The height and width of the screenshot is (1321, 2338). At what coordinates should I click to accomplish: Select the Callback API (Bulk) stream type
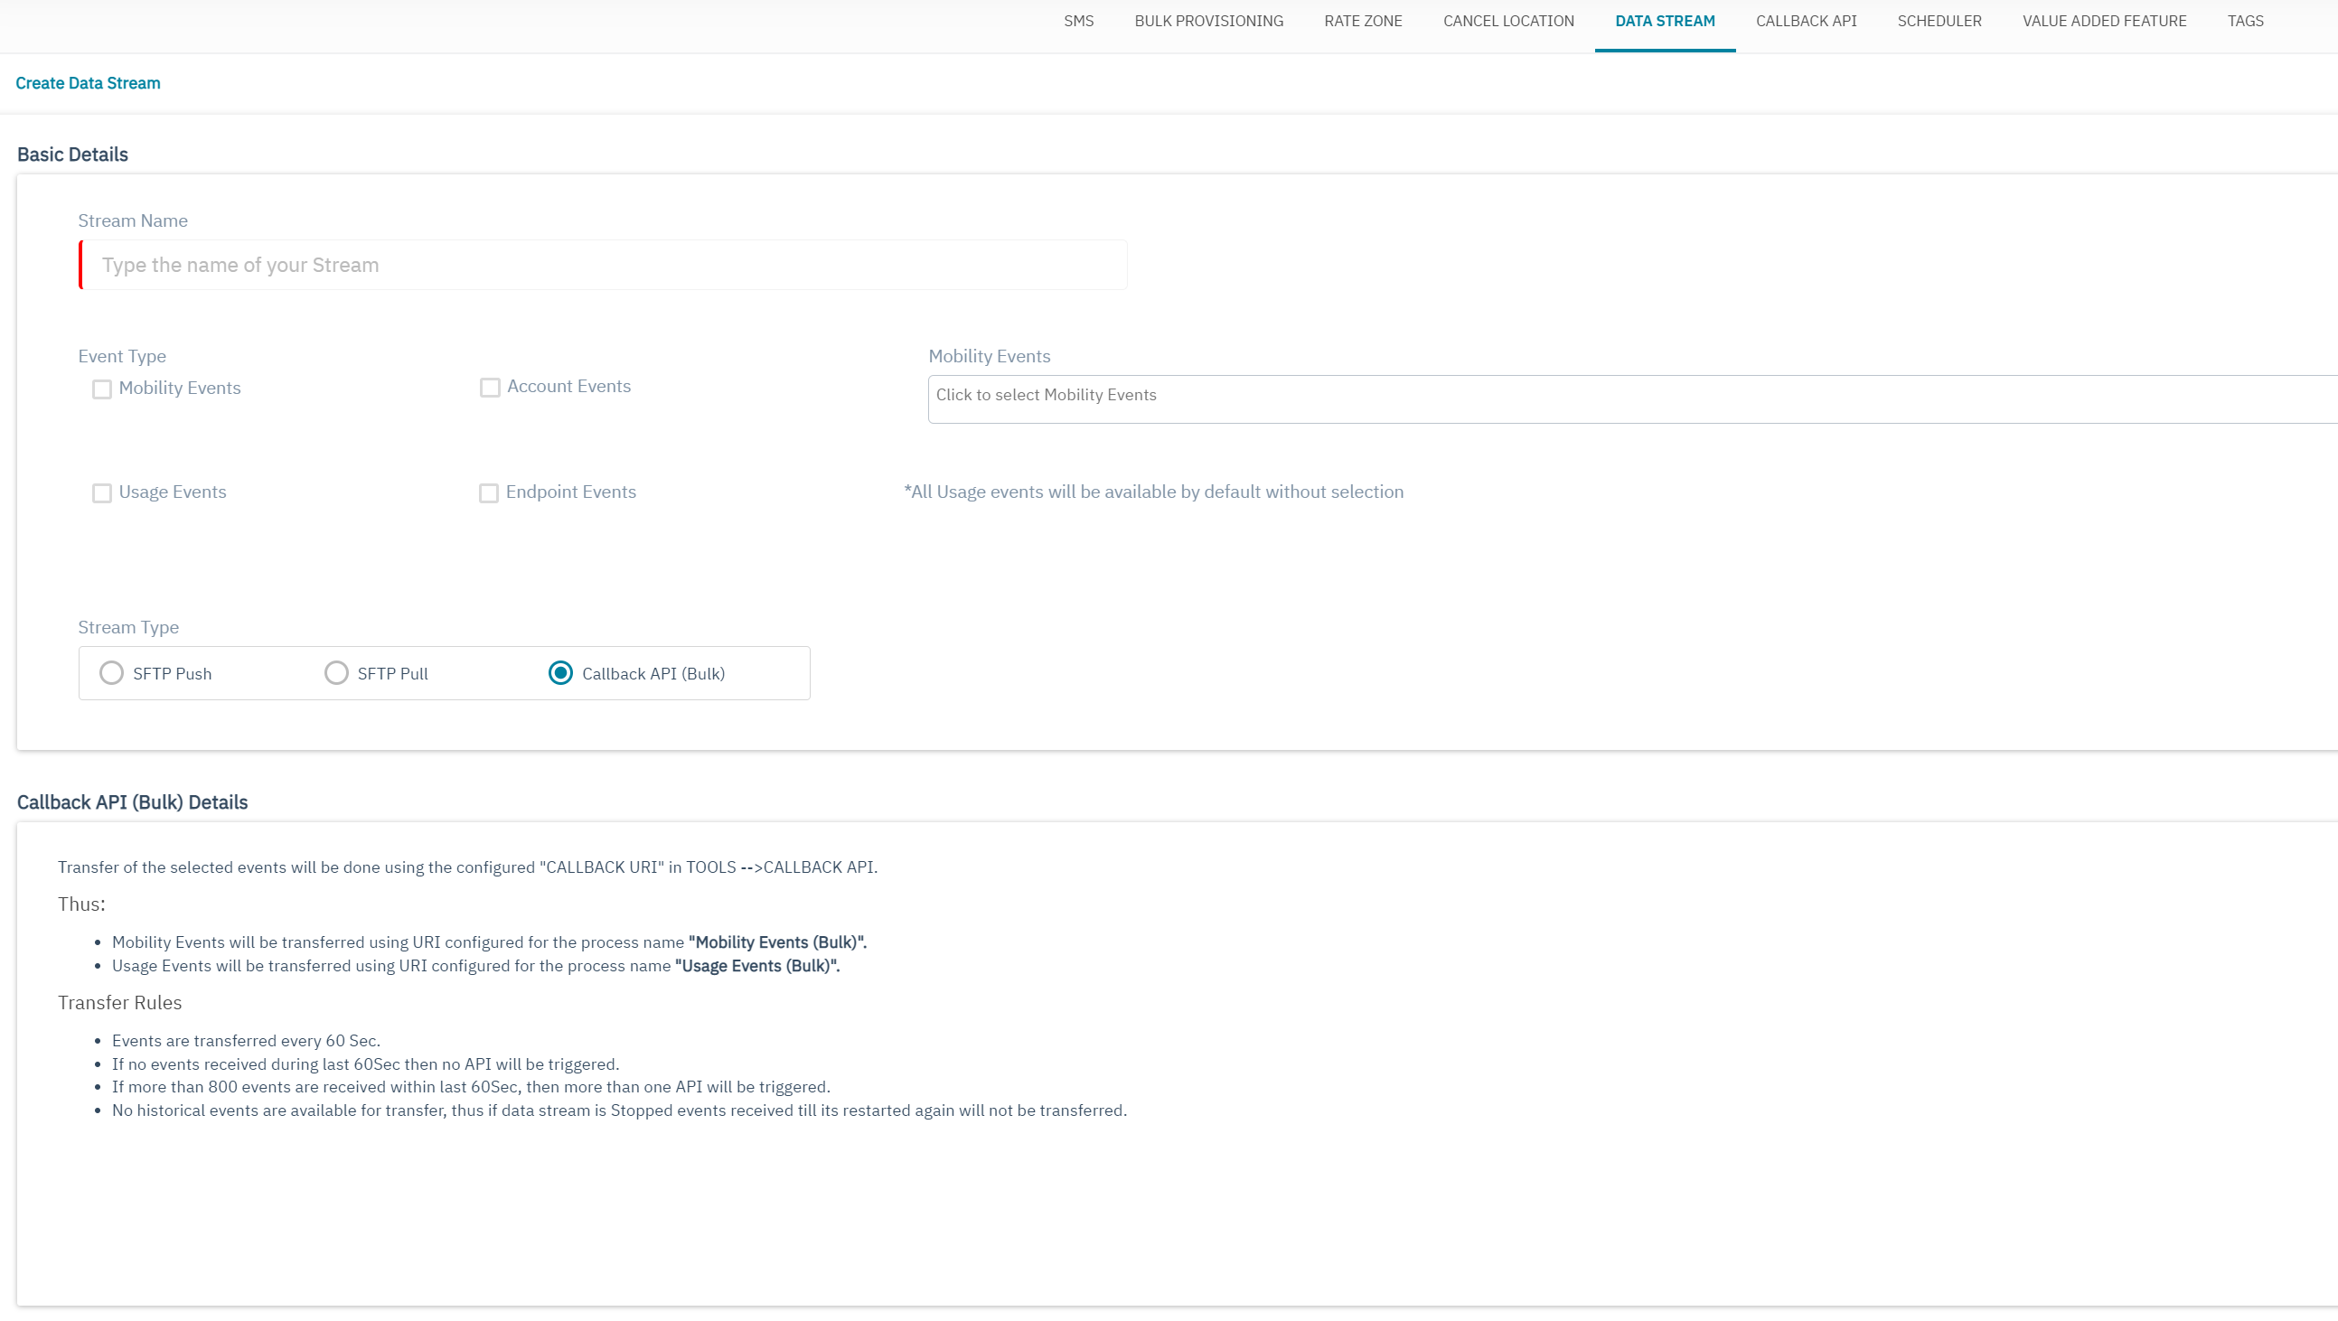561,673
